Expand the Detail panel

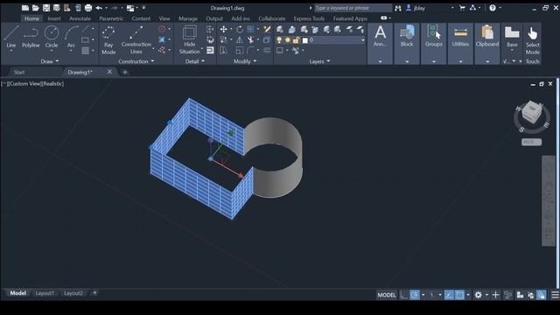pyautogui.click(x=194, y=61)
